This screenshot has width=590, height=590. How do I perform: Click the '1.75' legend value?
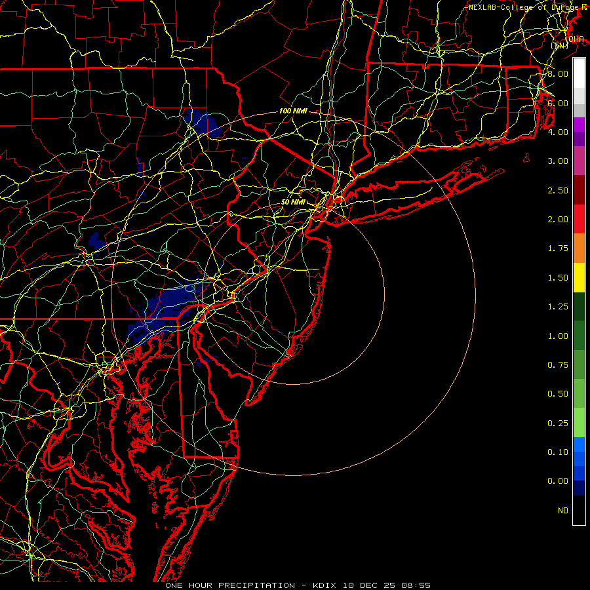558,248
